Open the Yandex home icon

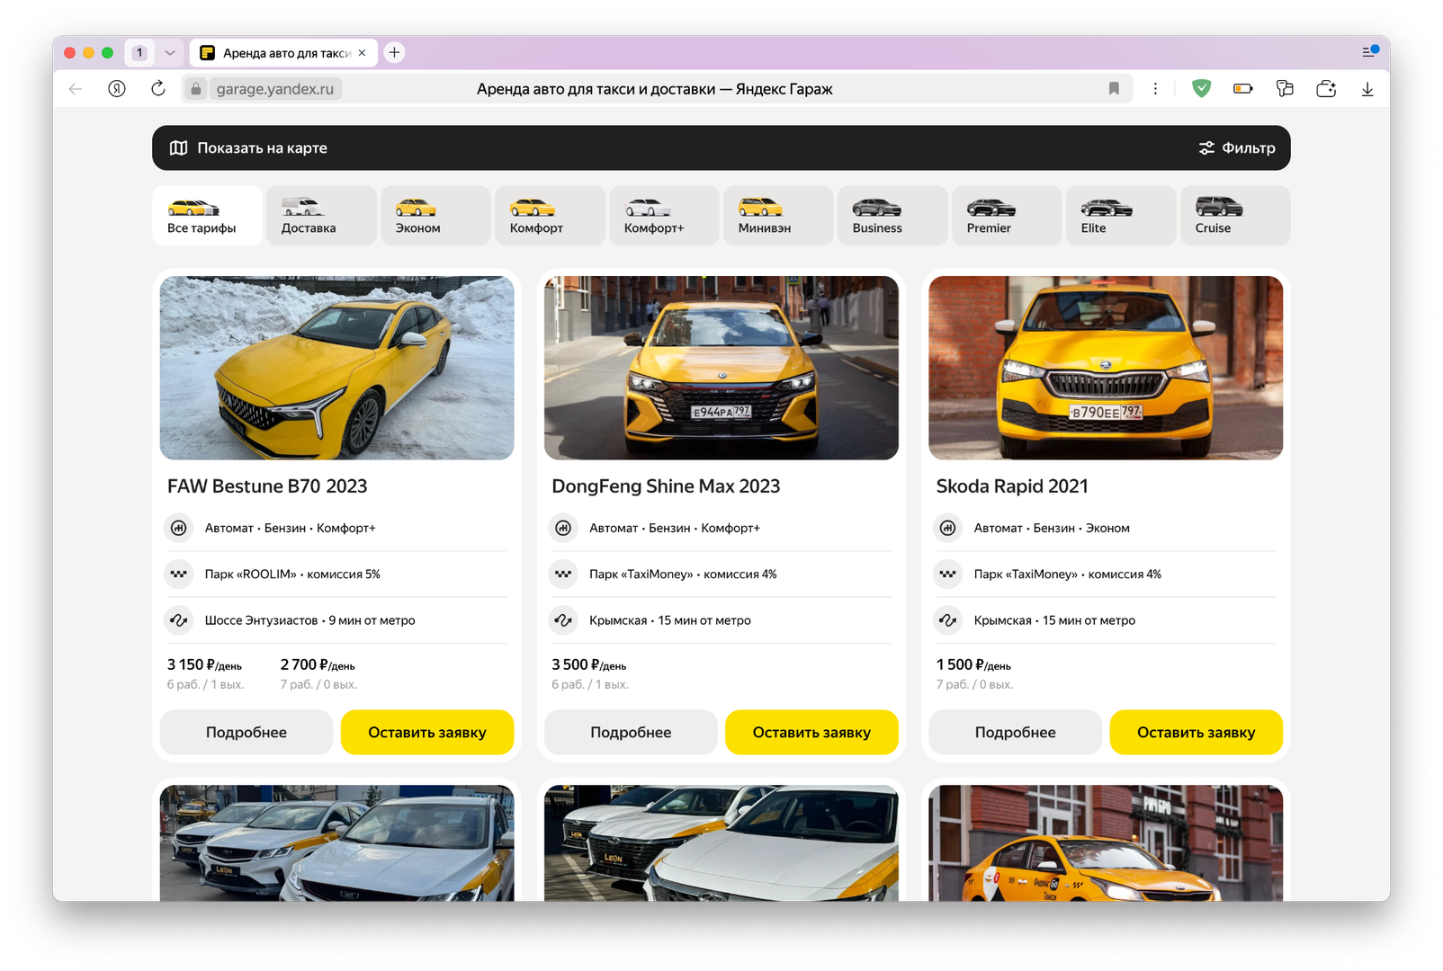pyautogui.click(x=117, y=89)
